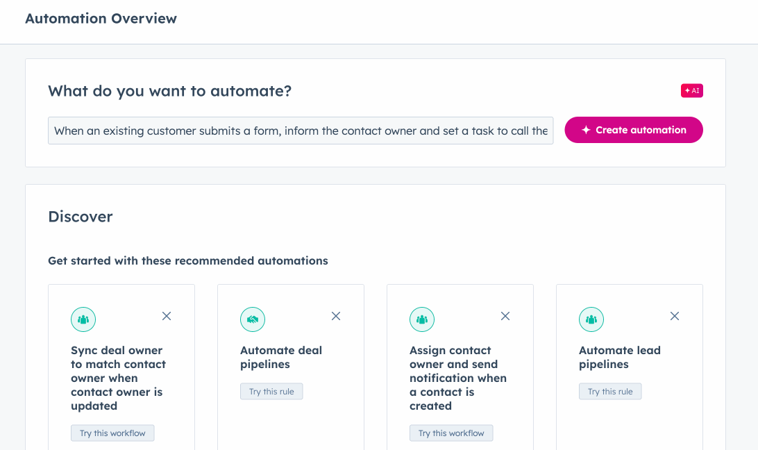
Task: Dismiss the Sync deal owner card
Action: (167, 316)
